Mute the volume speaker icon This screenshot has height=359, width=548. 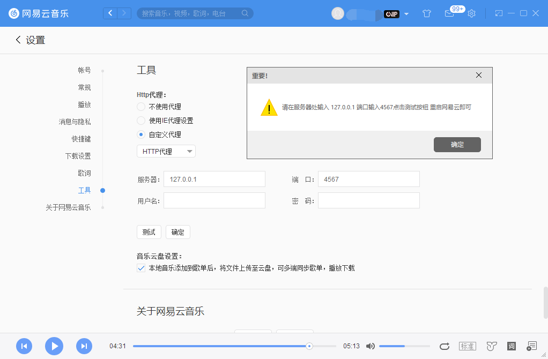point(371,346)
